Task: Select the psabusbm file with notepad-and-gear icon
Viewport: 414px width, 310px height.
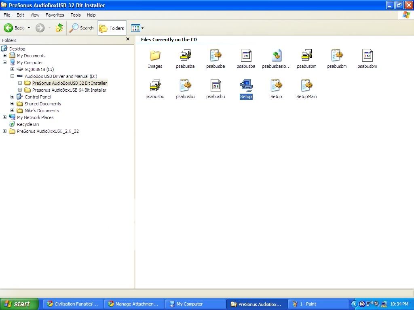Action: (x=337, y=59)
